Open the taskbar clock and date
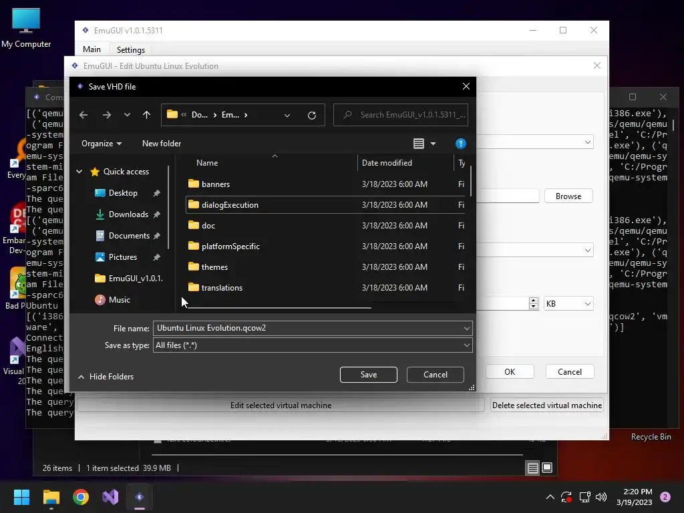The image size is (684, 513). tap(635, 497)
